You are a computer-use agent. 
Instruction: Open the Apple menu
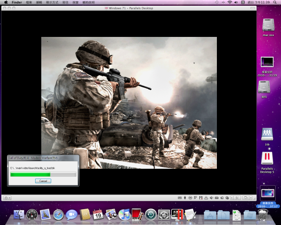[6, 2]
